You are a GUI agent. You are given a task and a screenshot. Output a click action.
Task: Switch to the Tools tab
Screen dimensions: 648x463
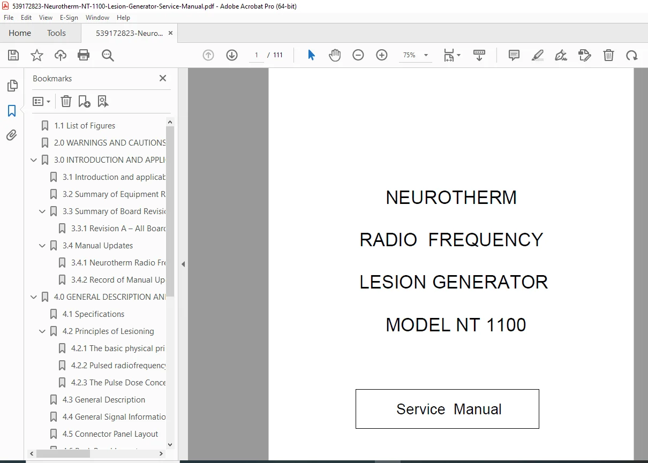[x=56, y=33]
